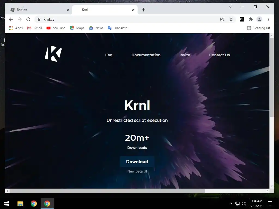Click the Unrestricted script execution text

137,120
